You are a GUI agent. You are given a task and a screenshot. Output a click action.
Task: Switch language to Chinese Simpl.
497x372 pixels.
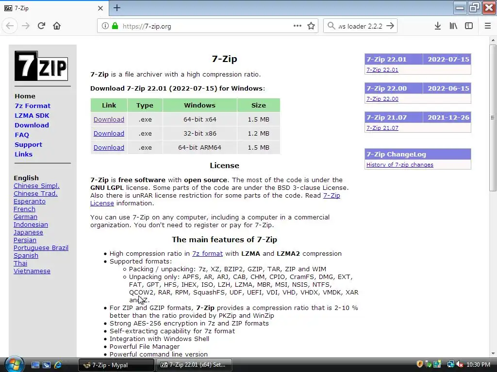pyautogui.click(x=36, y=186)
